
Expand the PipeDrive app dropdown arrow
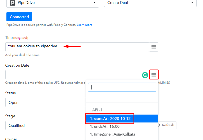coord(95,3)
